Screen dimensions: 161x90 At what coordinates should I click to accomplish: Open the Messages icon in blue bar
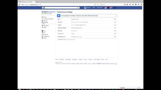coord(108,8)
